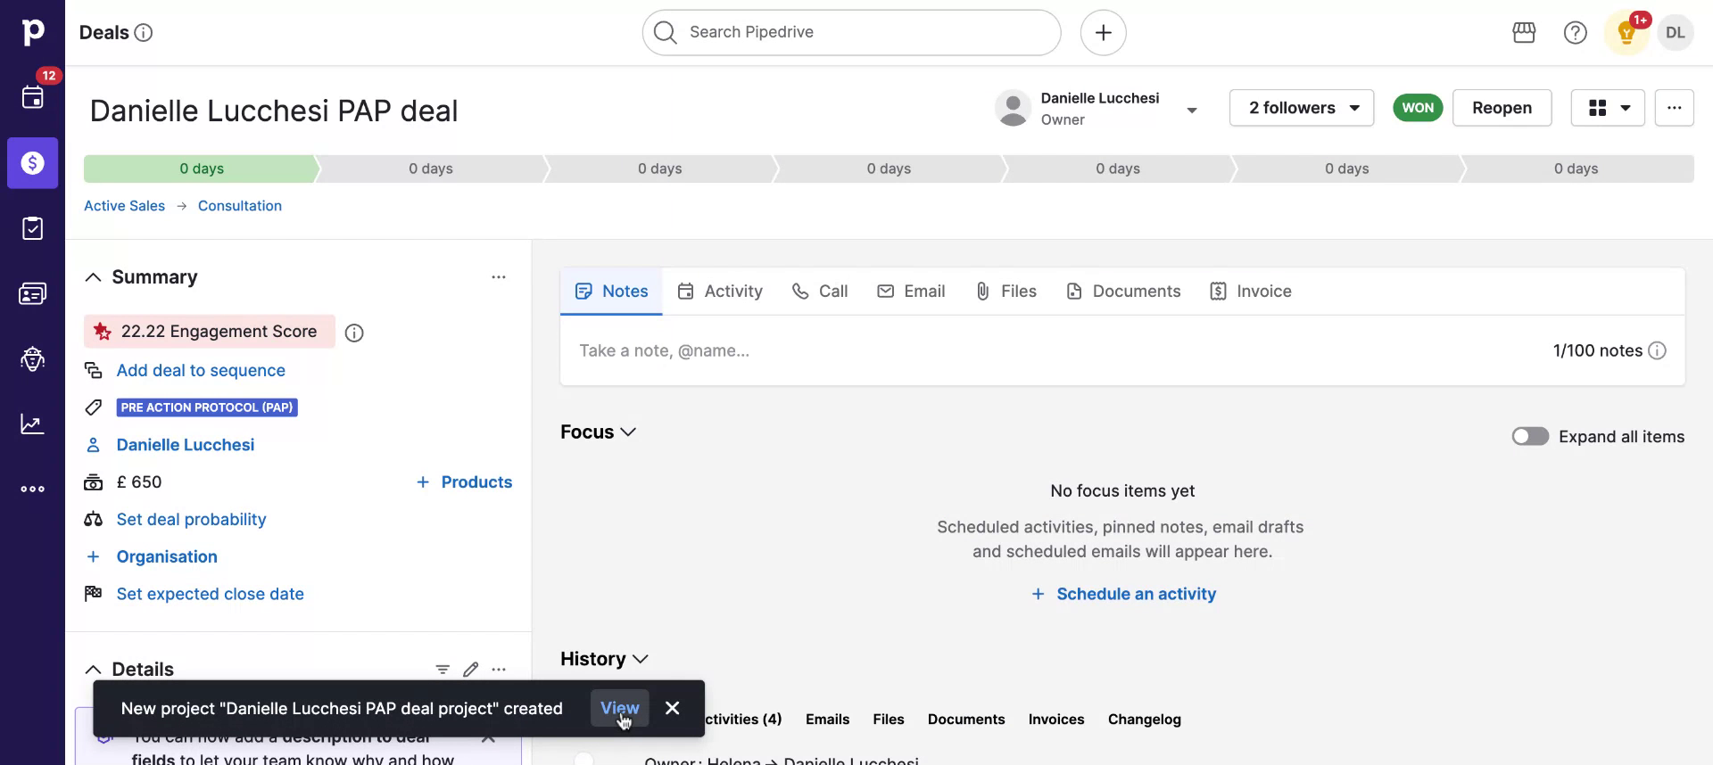Screen dimensions: 1713x765
Task: Open the Insights chart sidebar icon
Action: [x=32, y=424]
